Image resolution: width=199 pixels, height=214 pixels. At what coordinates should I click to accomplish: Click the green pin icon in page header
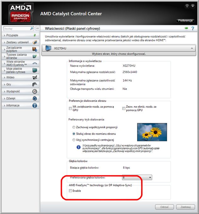click(186, 28)
